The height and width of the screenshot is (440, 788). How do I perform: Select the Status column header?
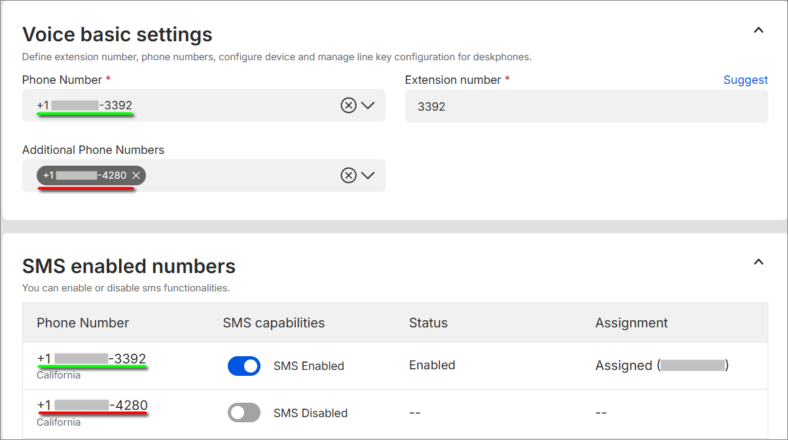click(x=428, y=323)
